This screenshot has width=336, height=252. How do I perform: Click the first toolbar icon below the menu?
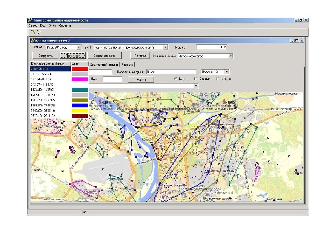(x=33, y=32)
